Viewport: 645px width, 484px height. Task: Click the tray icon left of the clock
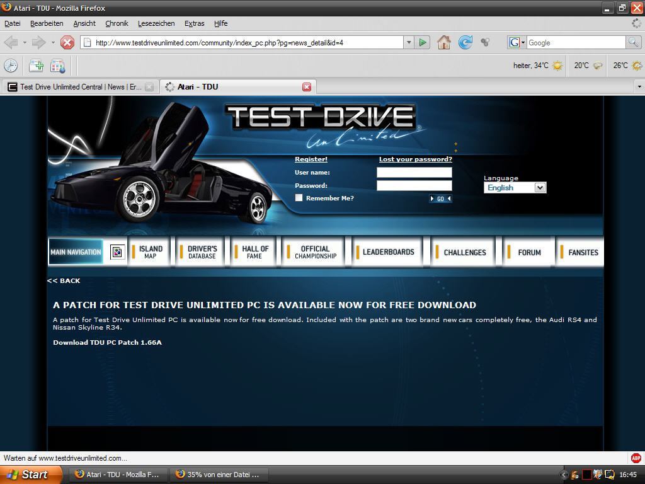[609, 475]
